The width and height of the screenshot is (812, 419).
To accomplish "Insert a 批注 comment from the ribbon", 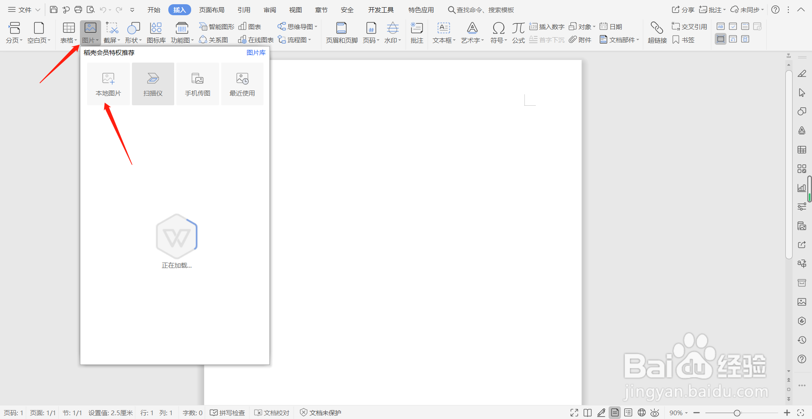I will click(x=417, y=33).
